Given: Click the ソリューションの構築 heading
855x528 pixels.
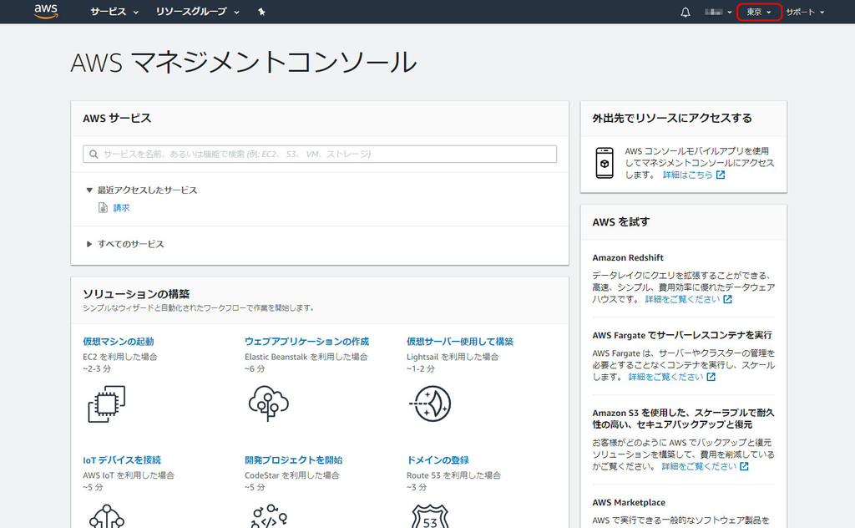Looking at the screenshot, I should click(x=136, y=294).
